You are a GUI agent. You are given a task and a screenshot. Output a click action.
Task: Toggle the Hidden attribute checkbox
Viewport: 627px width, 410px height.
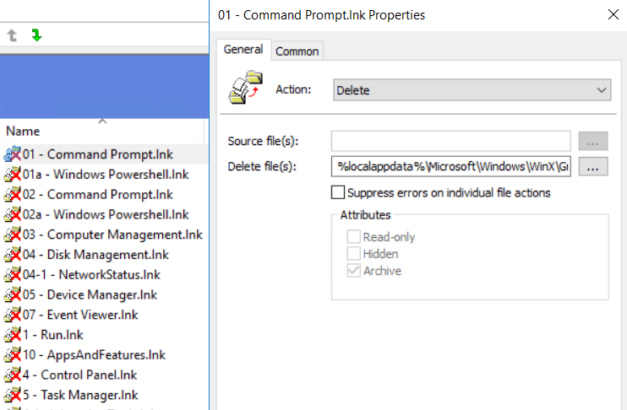(354, 254)
